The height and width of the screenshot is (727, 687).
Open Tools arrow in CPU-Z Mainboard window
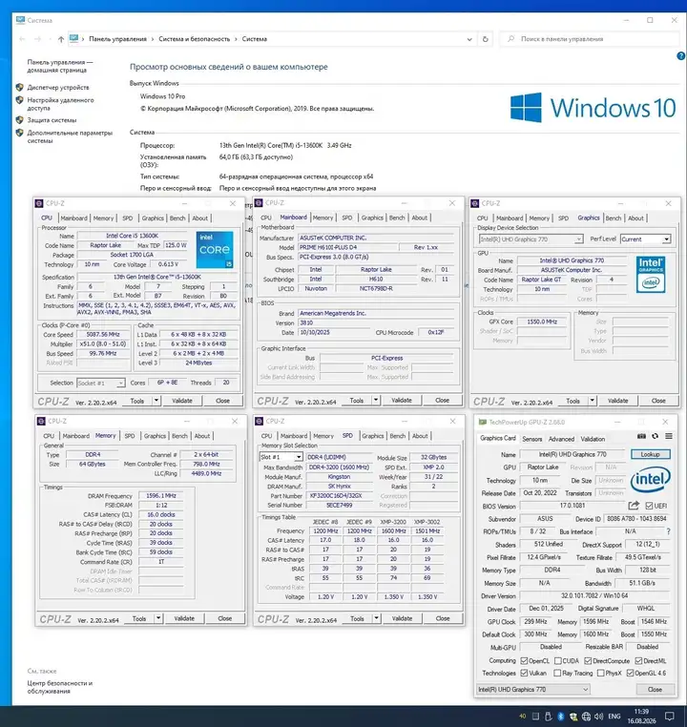point(376,400)
